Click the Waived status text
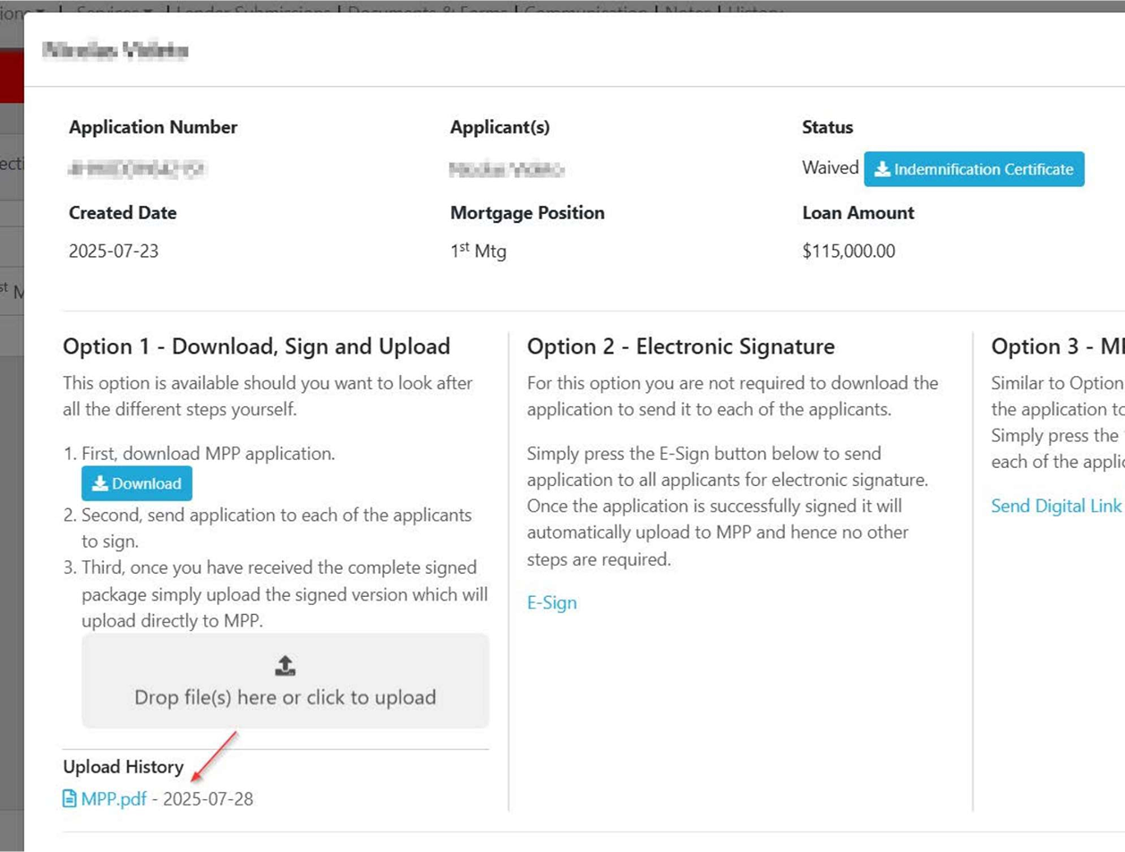 [830, 167]
